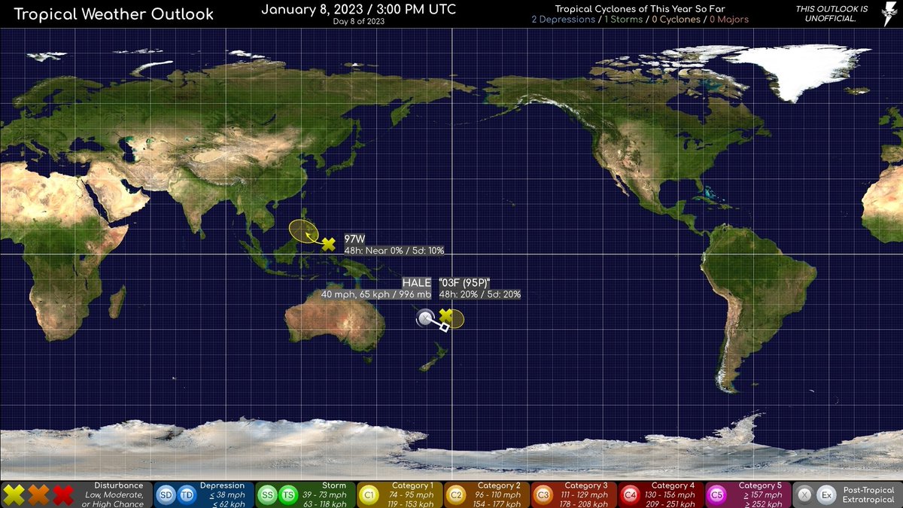Click the '48h: Near 0% / 5d: 10%' text
The image size is (903, 508).
(394, 251)
